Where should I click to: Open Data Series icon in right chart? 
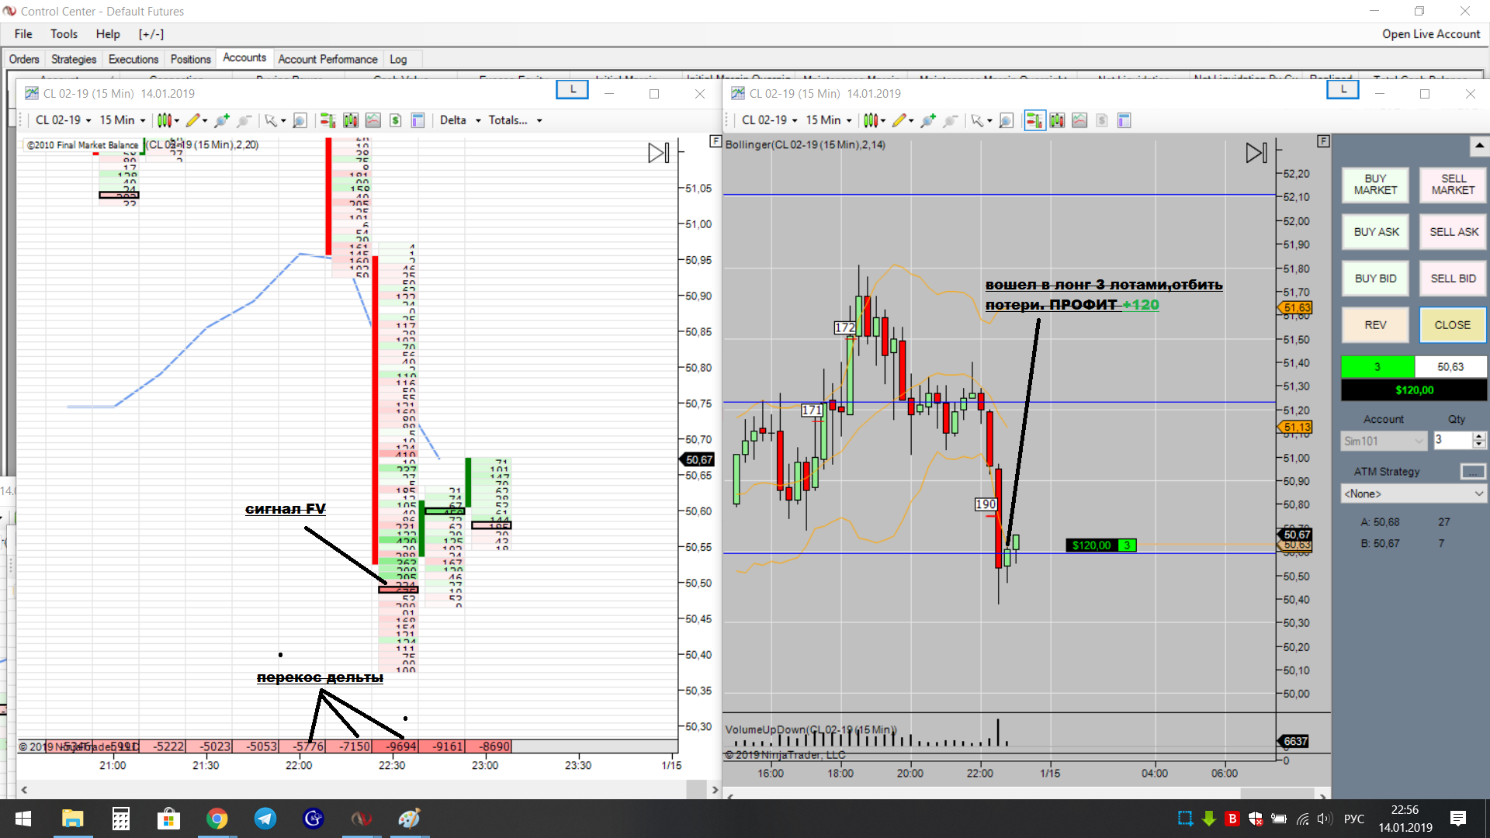tap(1057, 120)
